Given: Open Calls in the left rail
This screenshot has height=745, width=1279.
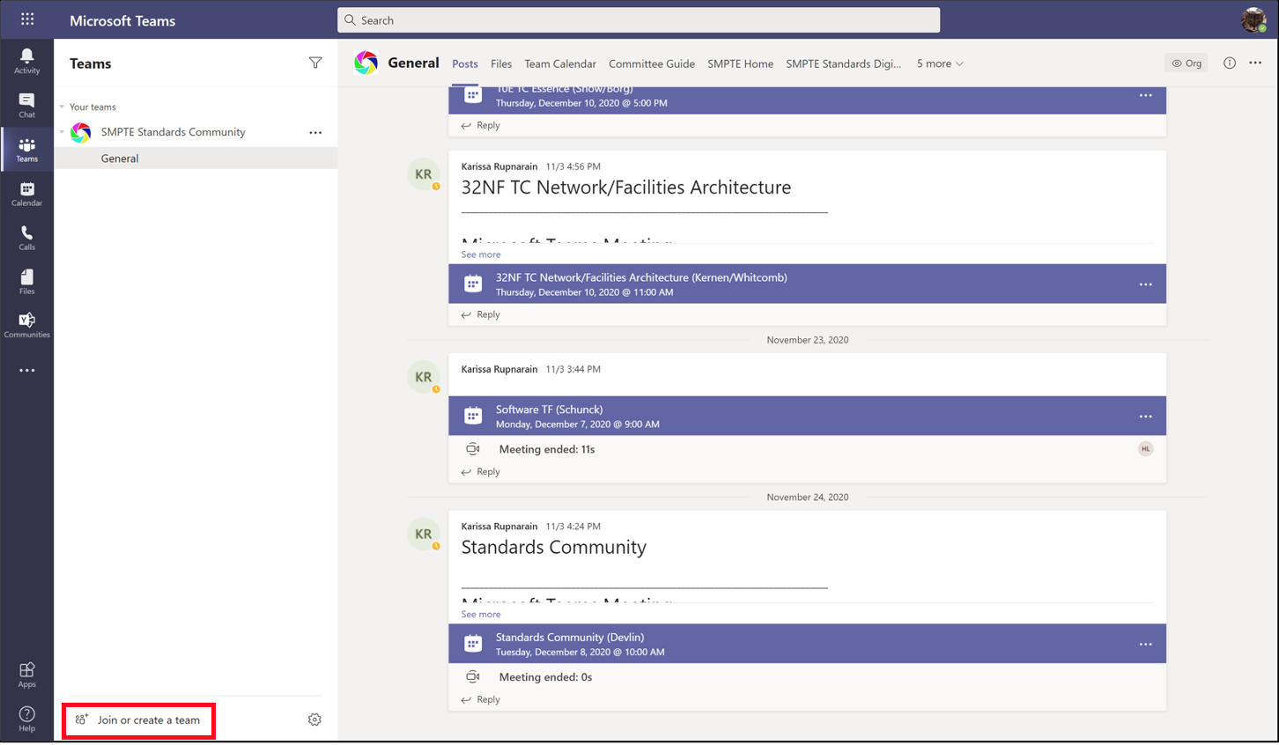Looking at the screenshot, I should pyautogui.click(x=26, y=238).
